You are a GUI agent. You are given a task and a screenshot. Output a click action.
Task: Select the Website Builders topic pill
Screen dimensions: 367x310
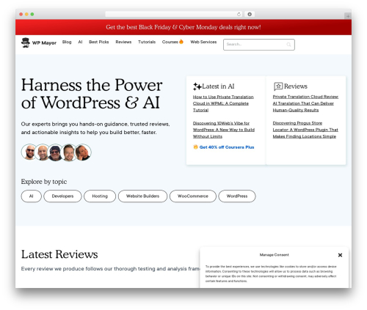click(142, 196)
